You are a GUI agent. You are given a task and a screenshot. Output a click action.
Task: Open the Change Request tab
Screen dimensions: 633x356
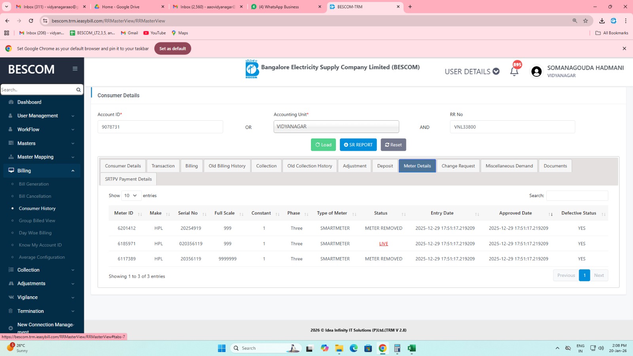point(458,166)
